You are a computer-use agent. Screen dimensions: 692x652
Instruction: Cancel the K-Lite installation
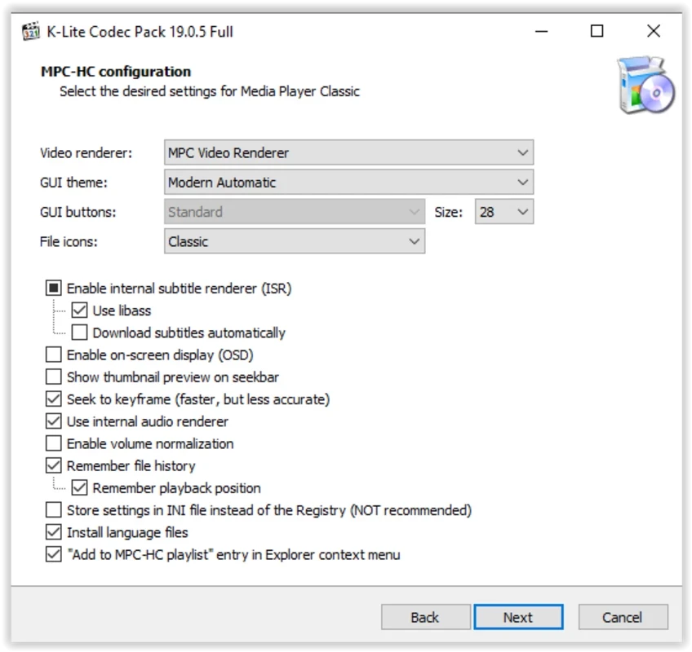tap(623, 618)
